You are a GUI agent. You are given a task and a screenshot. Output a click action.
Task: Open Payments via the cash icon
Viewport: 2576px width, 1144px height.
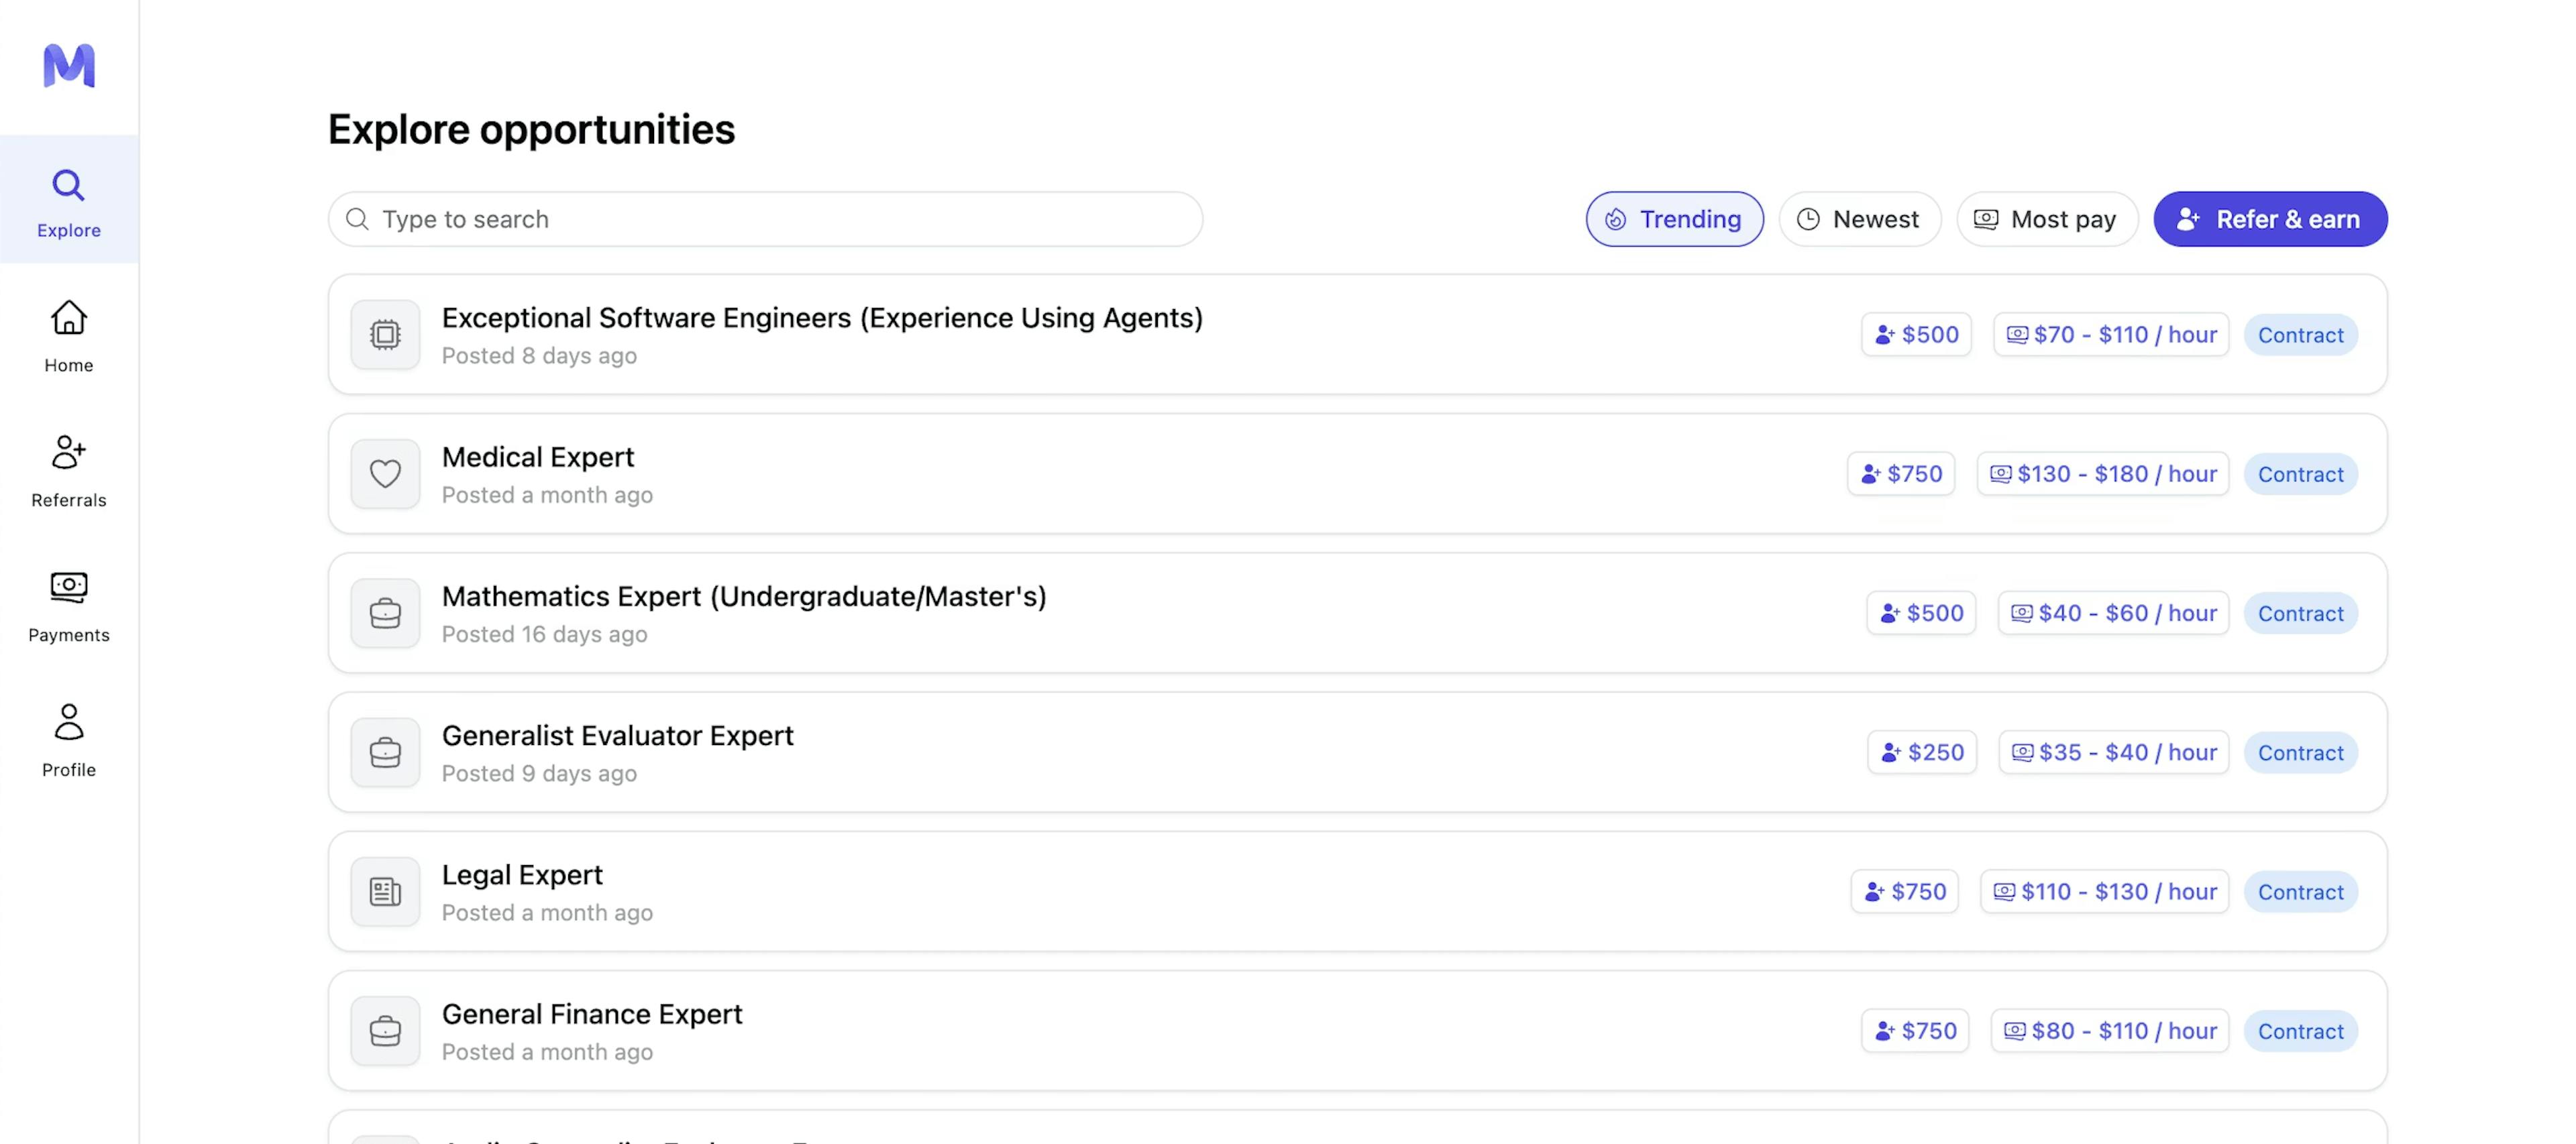click(x=69, y=587)
